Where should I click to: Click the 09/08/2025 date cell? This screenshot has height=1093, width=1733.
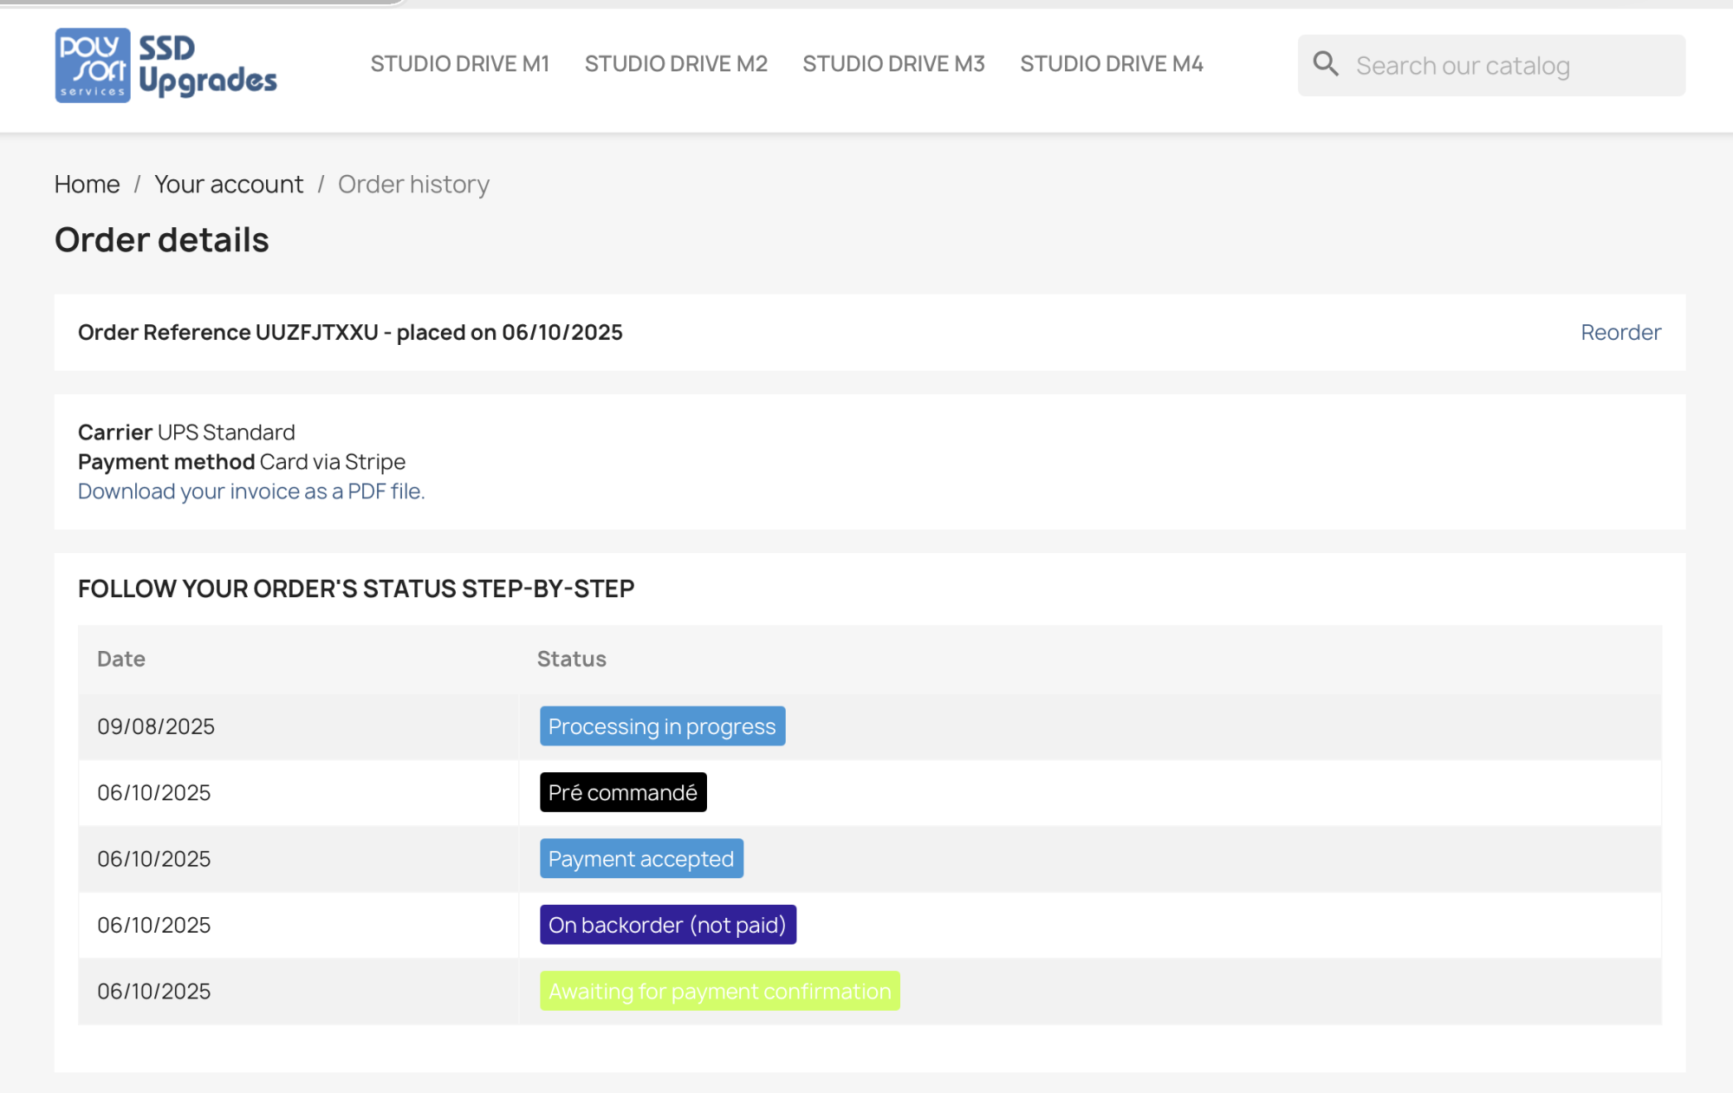pyautogui.click(x=156, y=726)
